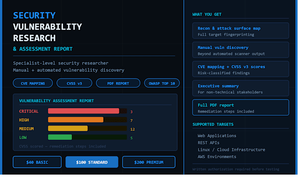
Task: Click 'Manual + automated vulnerability discovery' line
Action: 68,70
